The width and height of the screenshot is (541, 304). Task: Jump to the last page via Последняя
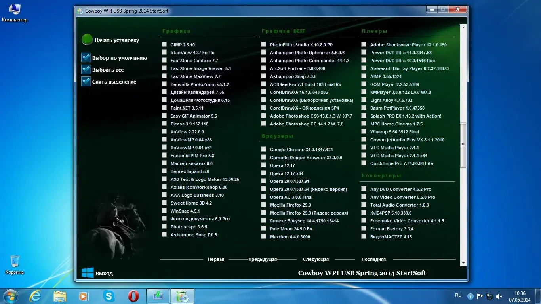click(373, 259)
